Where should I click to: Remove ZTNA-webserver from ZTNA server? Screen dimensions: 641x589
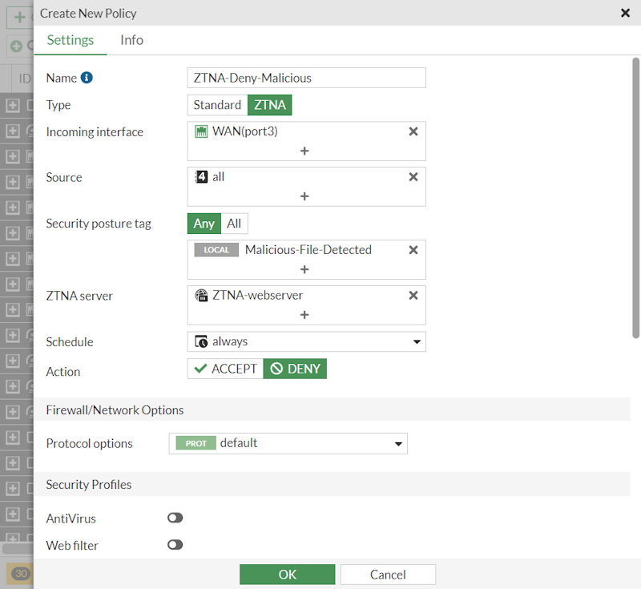413,296
